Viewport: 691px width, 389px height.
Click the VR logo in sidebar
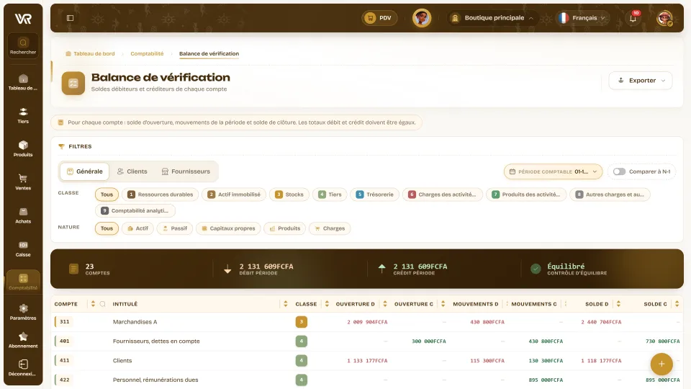click(x=23, y=19)
